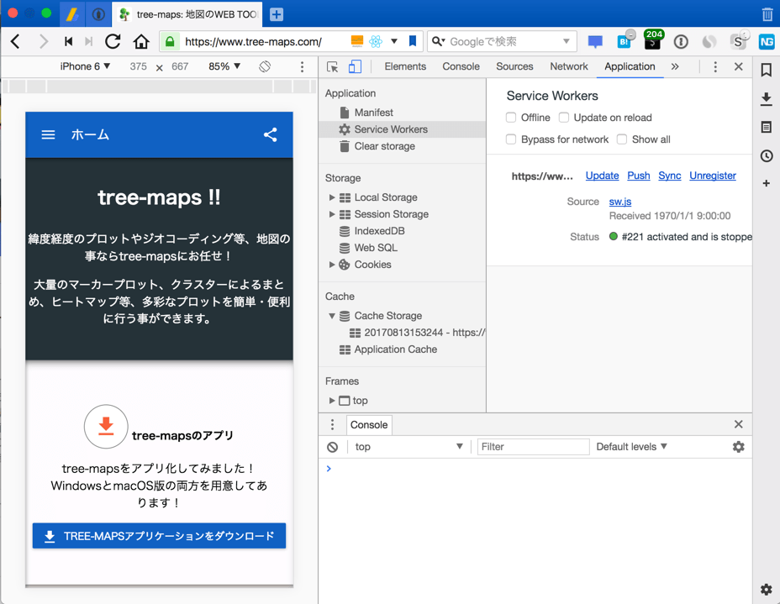The image size is (780, 604).
Task: Close the console drawer
Action: tap(739, 424)
